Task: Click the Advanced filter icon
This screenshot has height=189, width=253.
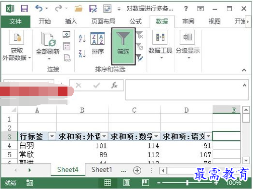Action: pyautogui.click(x=139, y=58)
